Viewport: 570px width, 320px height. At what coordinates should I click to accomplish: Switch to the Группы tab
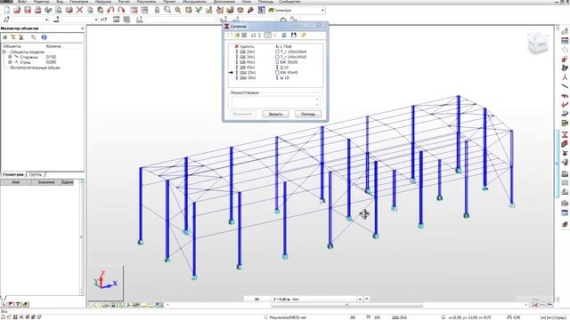[x=36, y=174]
